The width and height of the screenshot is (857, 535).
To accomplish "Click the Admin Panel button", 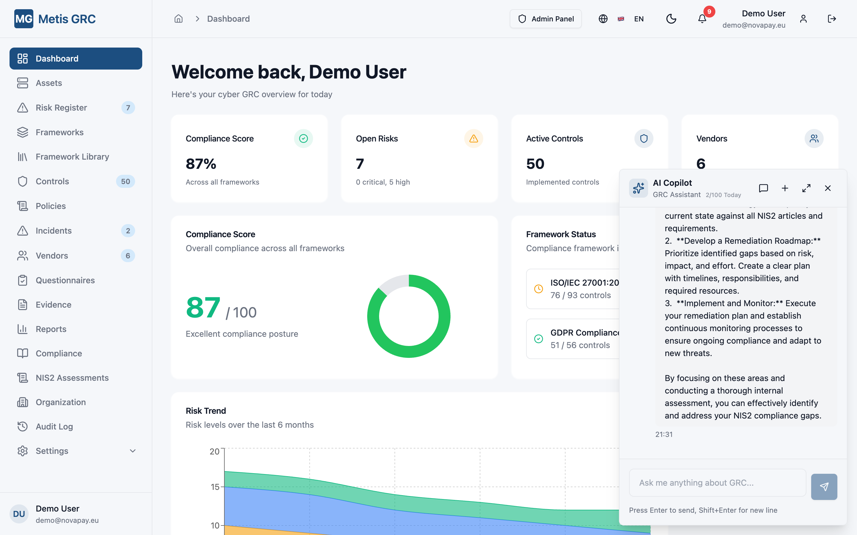I will click(545, 19).
